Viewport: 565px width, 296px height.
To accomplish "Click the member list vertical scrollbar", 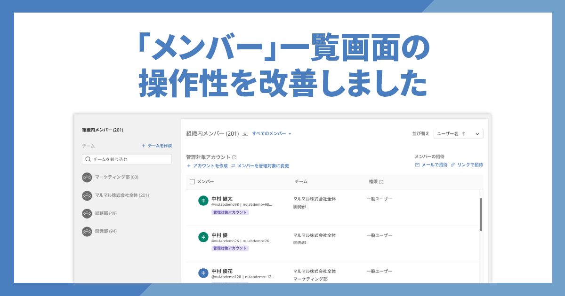I will coord(481,214).
